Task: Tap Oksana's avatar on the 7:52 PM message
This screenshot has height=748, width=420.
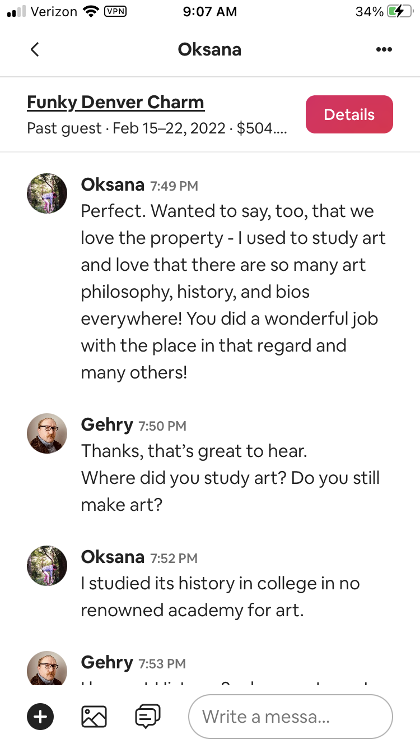Action: 47,566
